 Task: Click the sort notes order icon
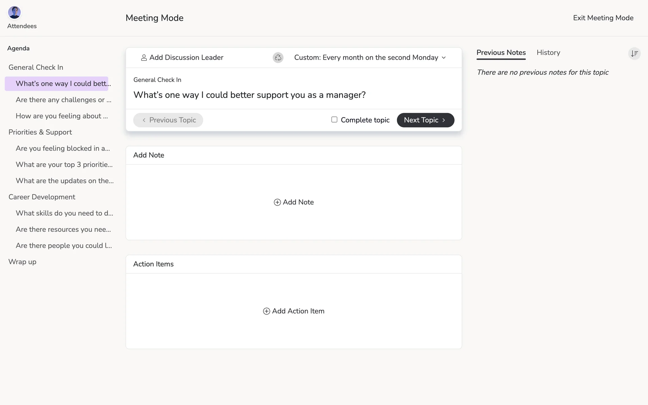pyautogui.click(x=634, y=53)
